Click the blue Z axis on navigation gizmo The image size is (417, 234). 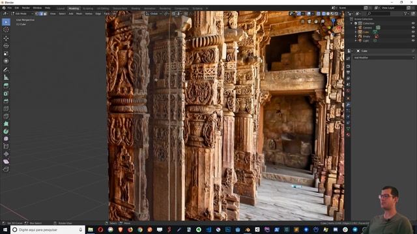[333, 20]
